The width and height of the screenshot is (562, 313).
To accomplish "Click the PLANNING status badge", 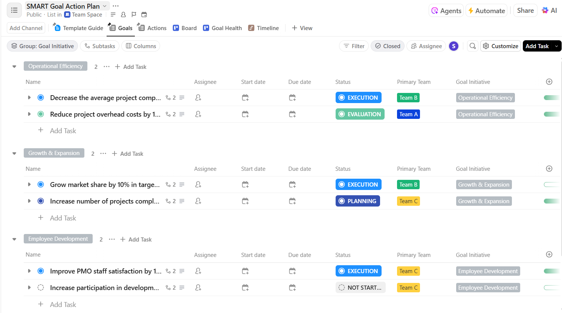I will (357, 201).
